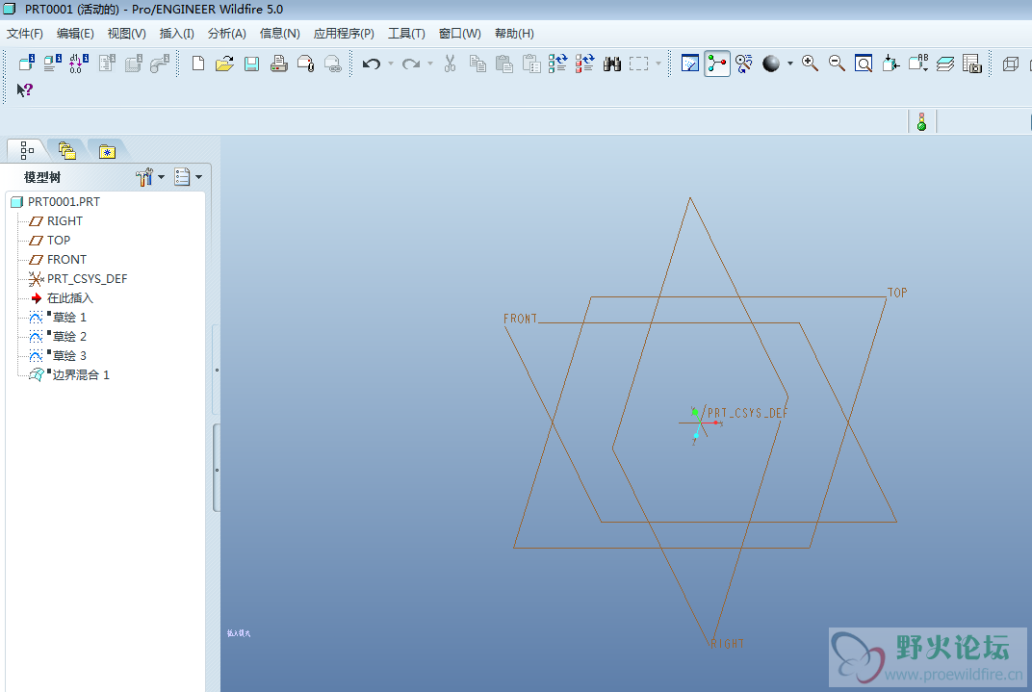This screenshot has width=1032, height=692.
Task: Open the undo history dropdown arrow
Action: [x=391, y=64]
